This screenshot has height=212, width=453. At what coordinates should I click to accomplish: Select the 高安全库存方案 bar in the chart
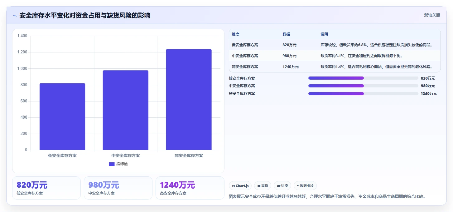pos(189,100)
